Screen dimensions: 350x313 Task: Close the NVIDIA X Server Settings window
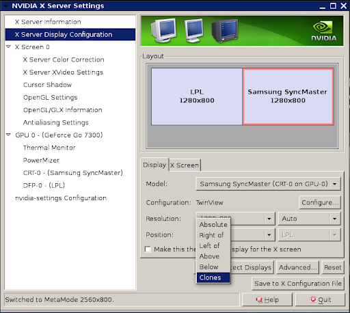pyautogui.click(x=344, y=5)
